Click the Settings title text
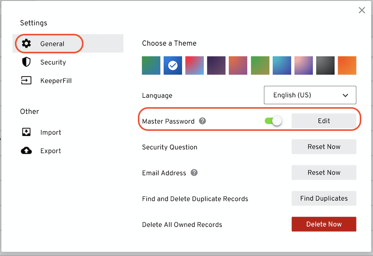Image resolution: width=373 pixels, height=256 pixels. (34, 23)
